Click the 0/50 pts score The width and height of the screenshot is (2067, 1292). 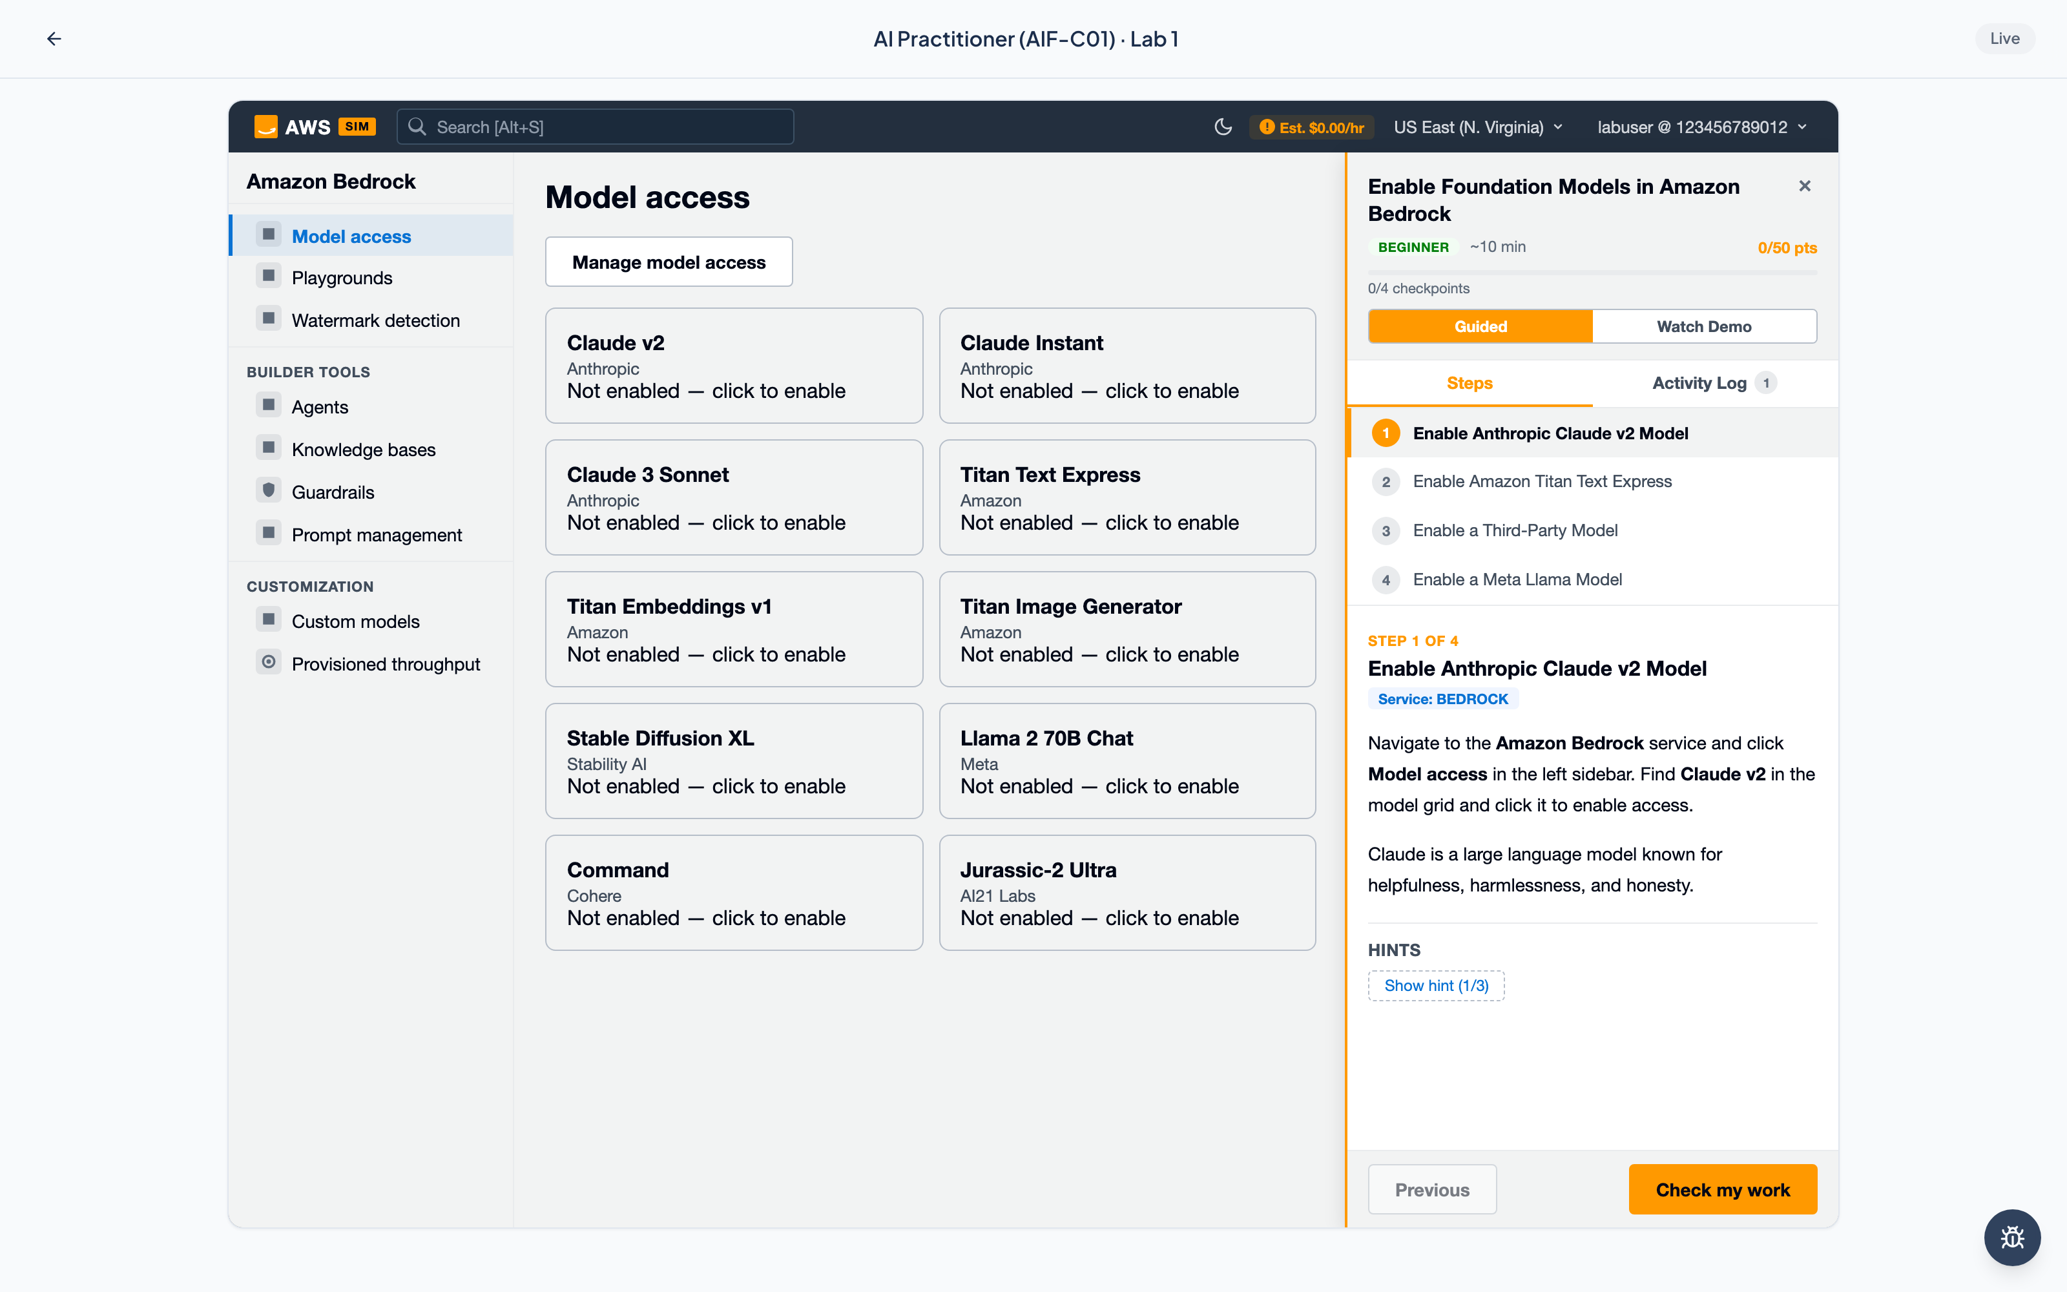[1787, 248]
